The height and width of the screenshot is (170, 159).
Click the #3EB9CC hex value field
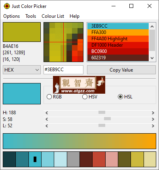pos(63,70)
